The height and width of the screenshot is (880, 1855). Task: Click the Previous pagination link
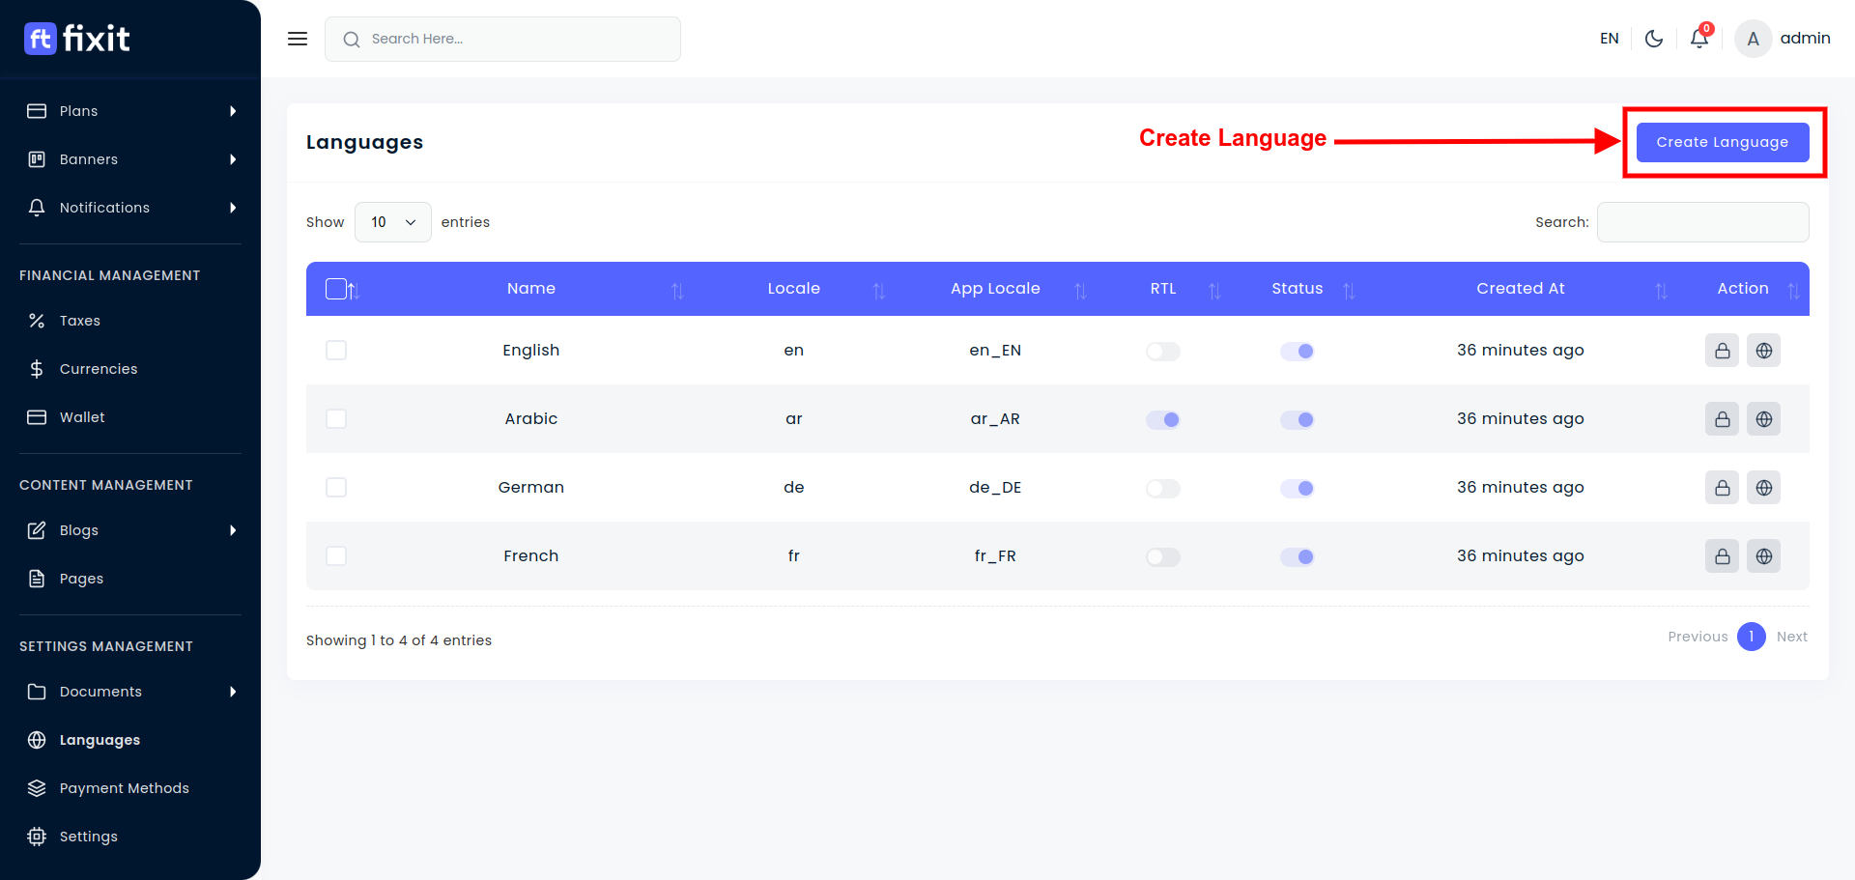point(1698,637)
